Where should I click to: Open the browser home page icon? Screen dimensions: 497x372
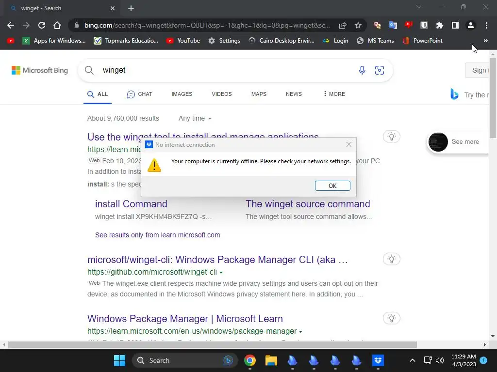coord(57,25)
